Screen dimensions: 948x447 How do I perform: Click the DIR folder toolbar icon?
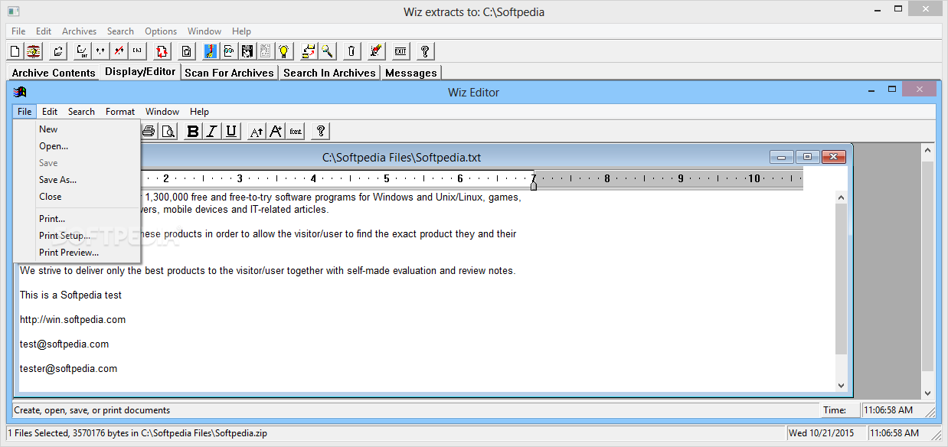[81, 51]
